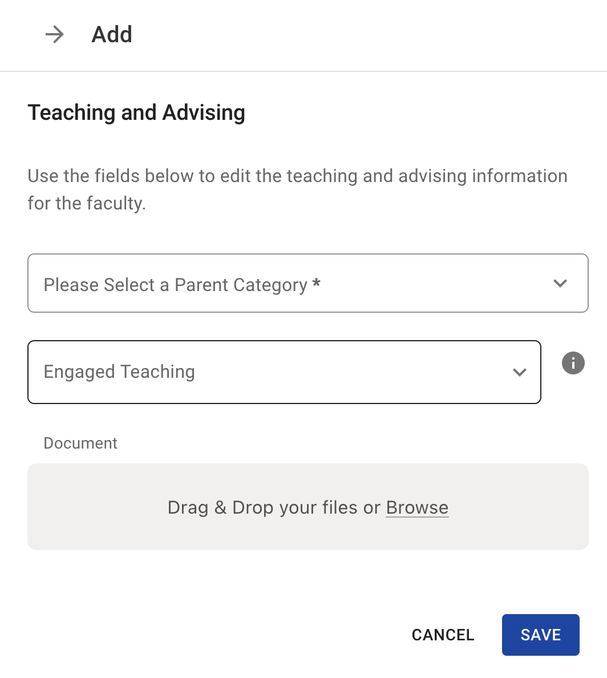Click the Browse link to upload files
Screen dimensions: 607x678
[417, 507]
